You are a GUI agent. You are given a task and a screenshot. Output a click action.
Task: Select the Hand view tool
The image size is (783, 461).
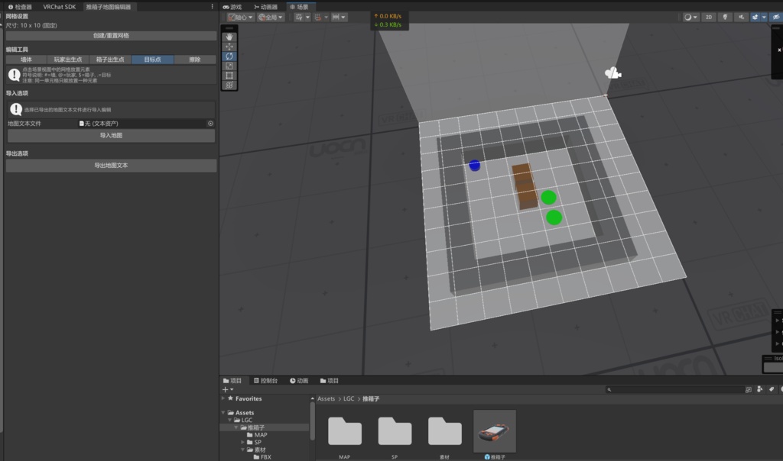click(229, 37)
